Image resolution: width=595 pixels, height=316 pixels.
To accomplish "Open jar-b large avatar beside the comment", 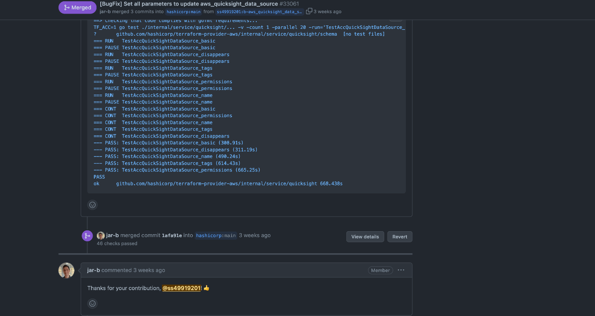I will (x=66, y=271).
